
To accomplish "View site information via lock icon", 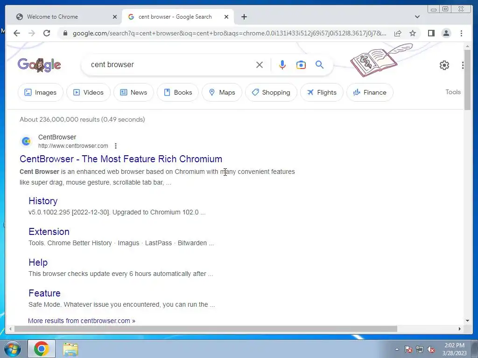I will click(x=65, y=33).
